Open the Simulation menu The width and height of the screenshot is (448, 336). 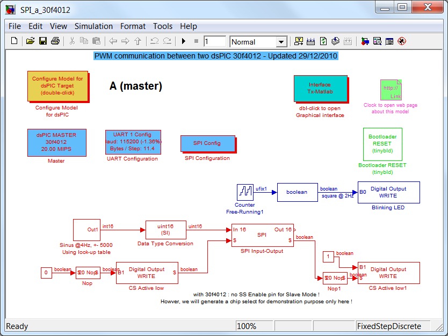[93, 26]
